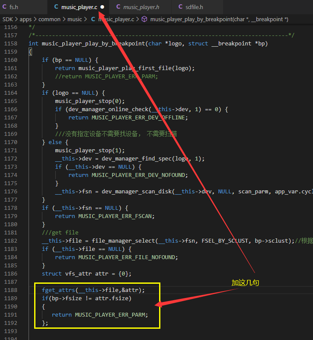This screenshot has height=340, width=313.
Task: Click music_player_stop(1) on line 1171
Action: tap(88, 151)
